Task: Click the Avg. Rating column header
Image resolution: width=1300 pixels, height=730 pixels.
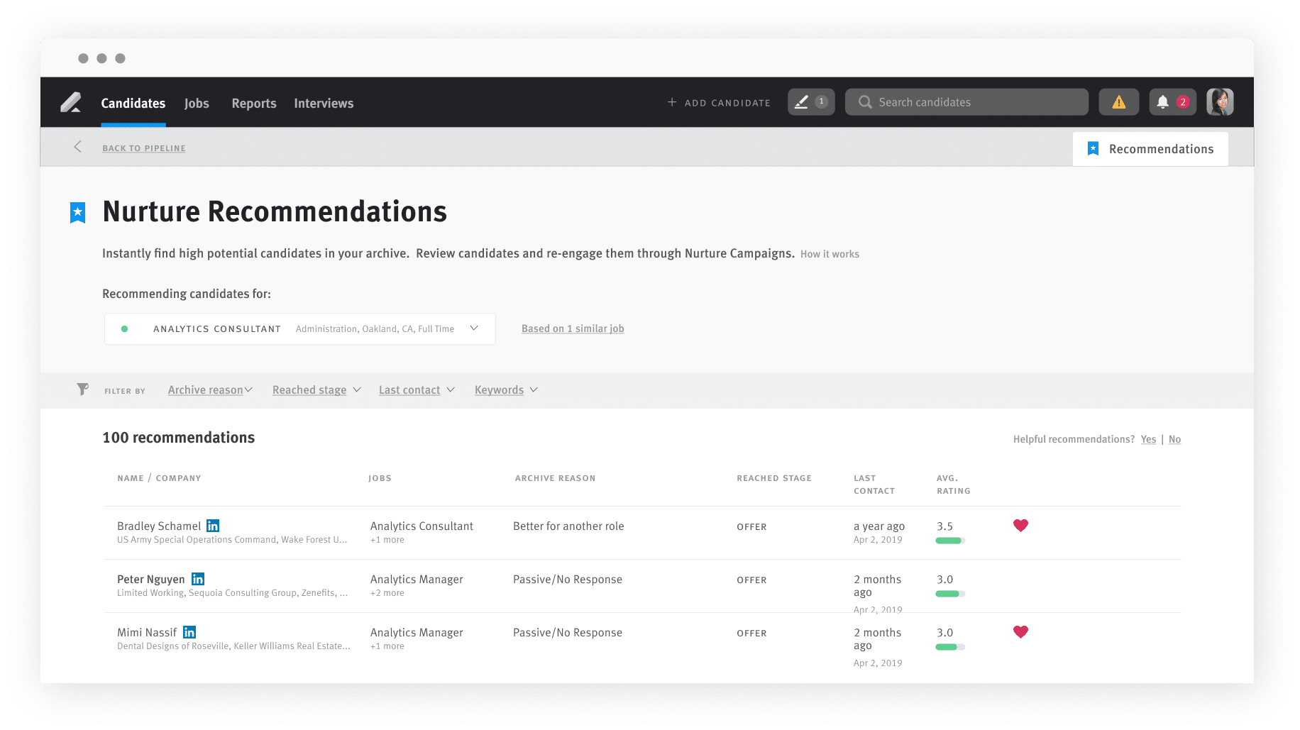Action: click(953, 485)
